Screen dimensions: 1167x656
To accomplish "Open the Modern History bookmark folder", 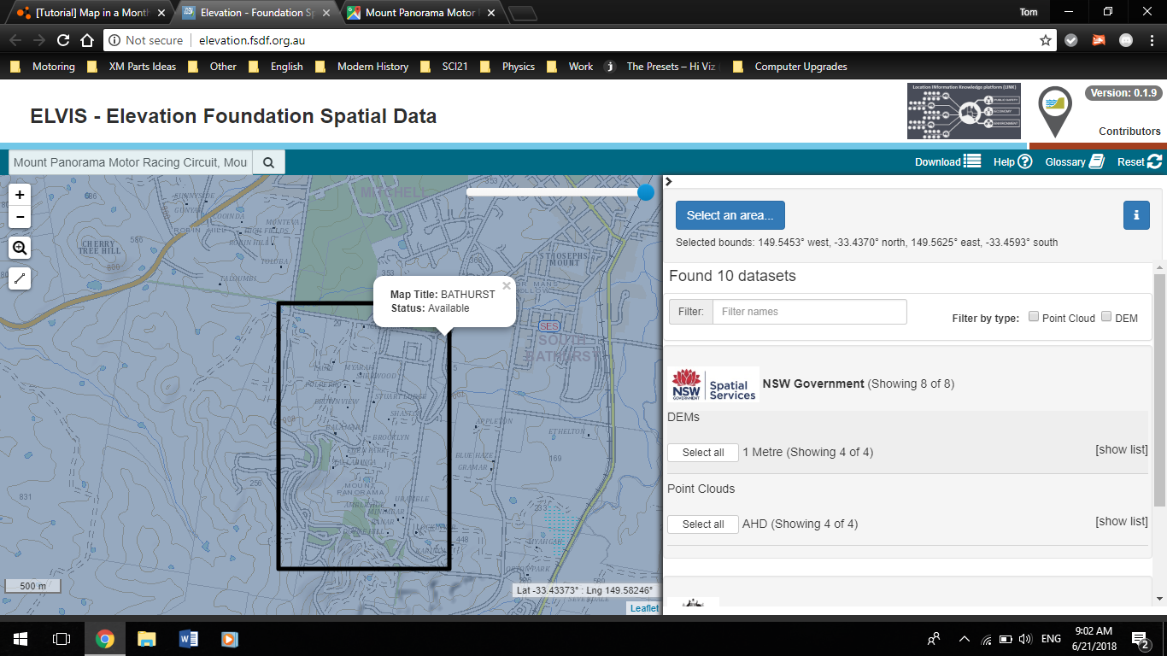I will click(x=362, y=67).
